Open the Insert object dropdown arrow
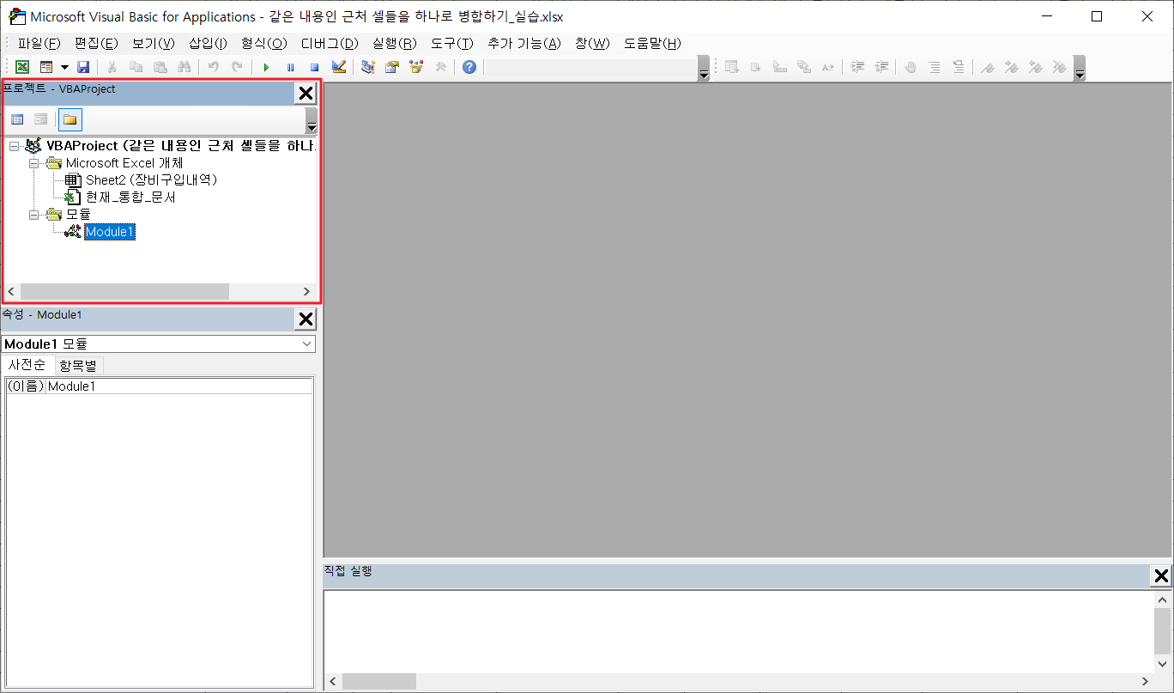The image size is (1174, 693). click(x=64, y=67)
